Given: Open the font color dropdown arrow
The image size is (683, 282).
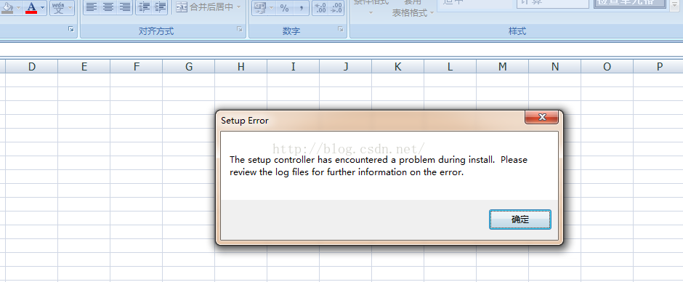Looking at the screenshot, I should coord(43,7).
